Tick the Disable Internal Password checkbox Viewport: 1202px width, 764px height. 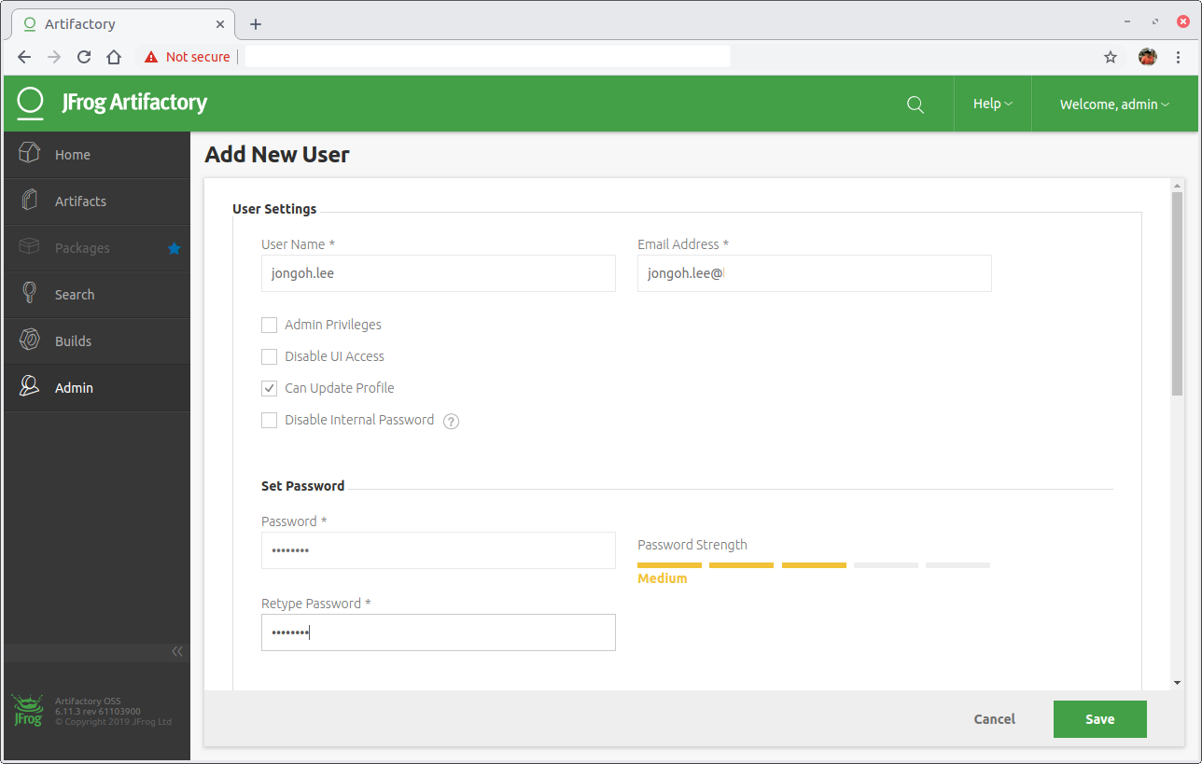pyautogui.click(x=270, y=420)
